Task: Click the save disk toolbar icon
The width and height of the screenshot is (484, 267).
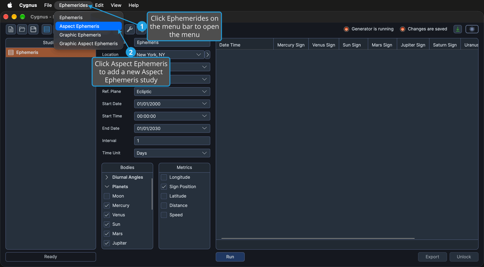Action: [33, 29]
